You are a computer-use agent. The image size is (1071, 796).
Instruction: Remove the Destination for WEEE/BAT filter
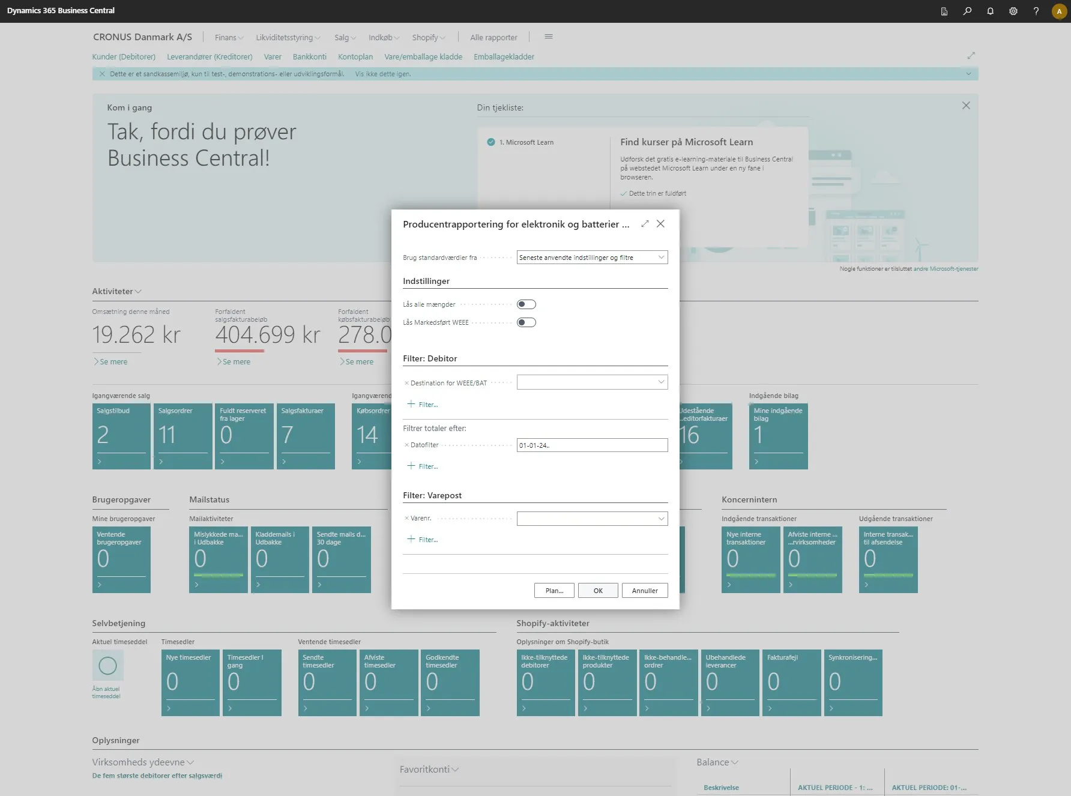[406, 383]
